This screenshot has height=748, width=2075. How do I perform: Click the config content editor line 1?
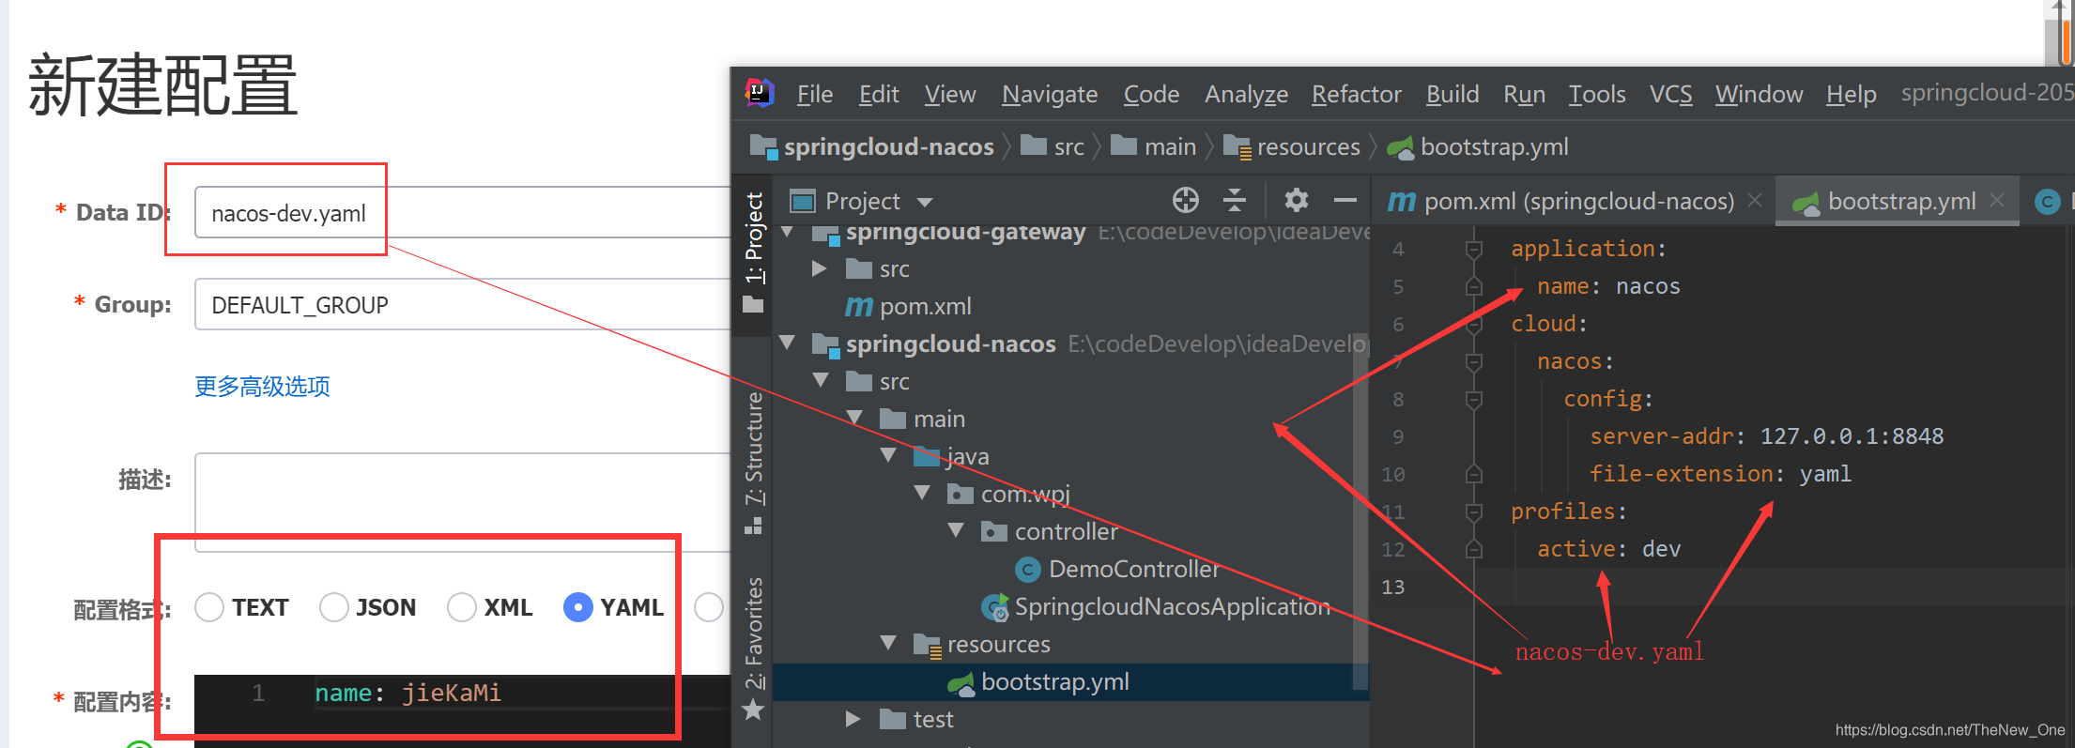tap(463, 694)
